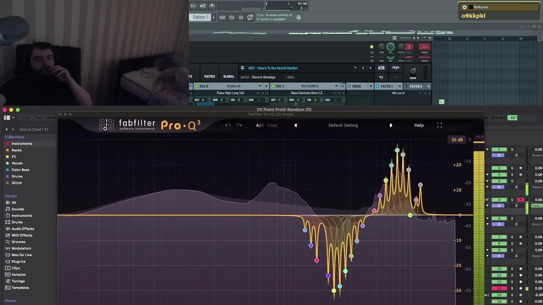Go to the previous Pro-Q preset arrow
The width and height of the screenshot is (543, 305).
tap(296, 125)
